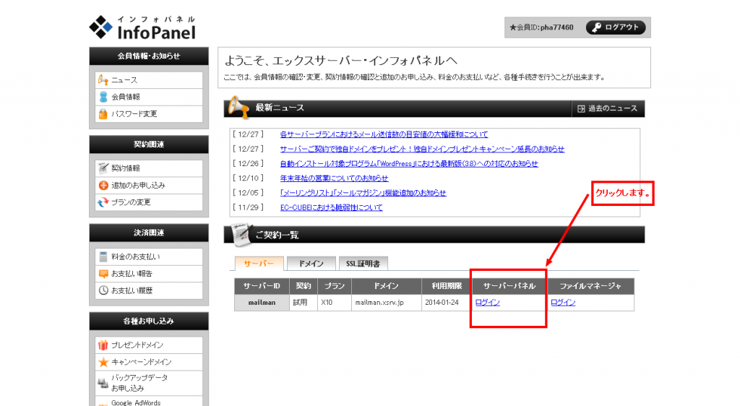
Task: Open パスワード変更 in the sidebar
Action: (149, 113)
